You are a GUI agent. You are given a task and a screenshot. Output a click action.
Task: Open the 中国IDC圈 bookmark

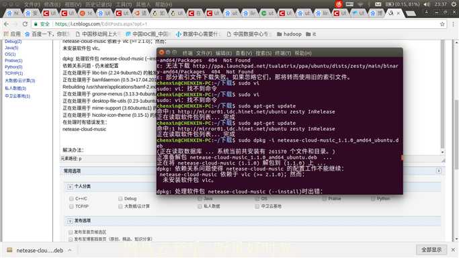tap(147, 34)
